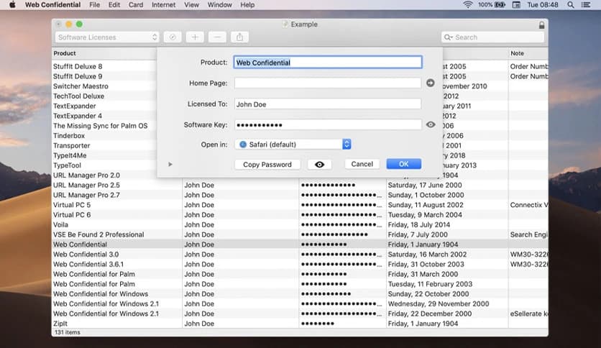This screenshot has width=601, height=348.
Task: Click the Note column header
Action: tap(528, 53)
